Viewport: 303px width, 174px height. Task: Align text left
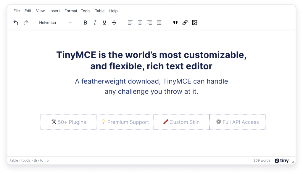[130, 22]
